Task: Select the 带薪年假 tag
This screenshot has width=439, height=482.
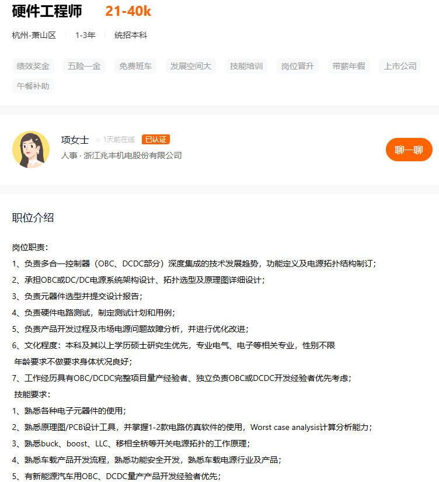Action: 349,66
